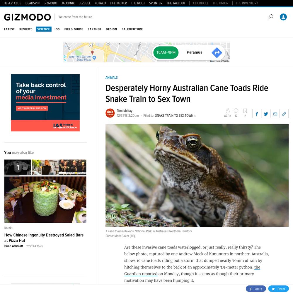Close the map ad with X icon
Image resolution: width=293 pixels, height=293 pixels.
[x=65, y=60]
